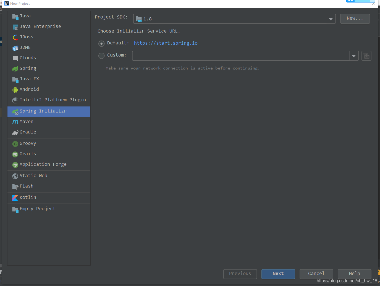380x286 pixels.
Task: Select Static Web project type
Action: pyautogui.click(x=49, y=176)
